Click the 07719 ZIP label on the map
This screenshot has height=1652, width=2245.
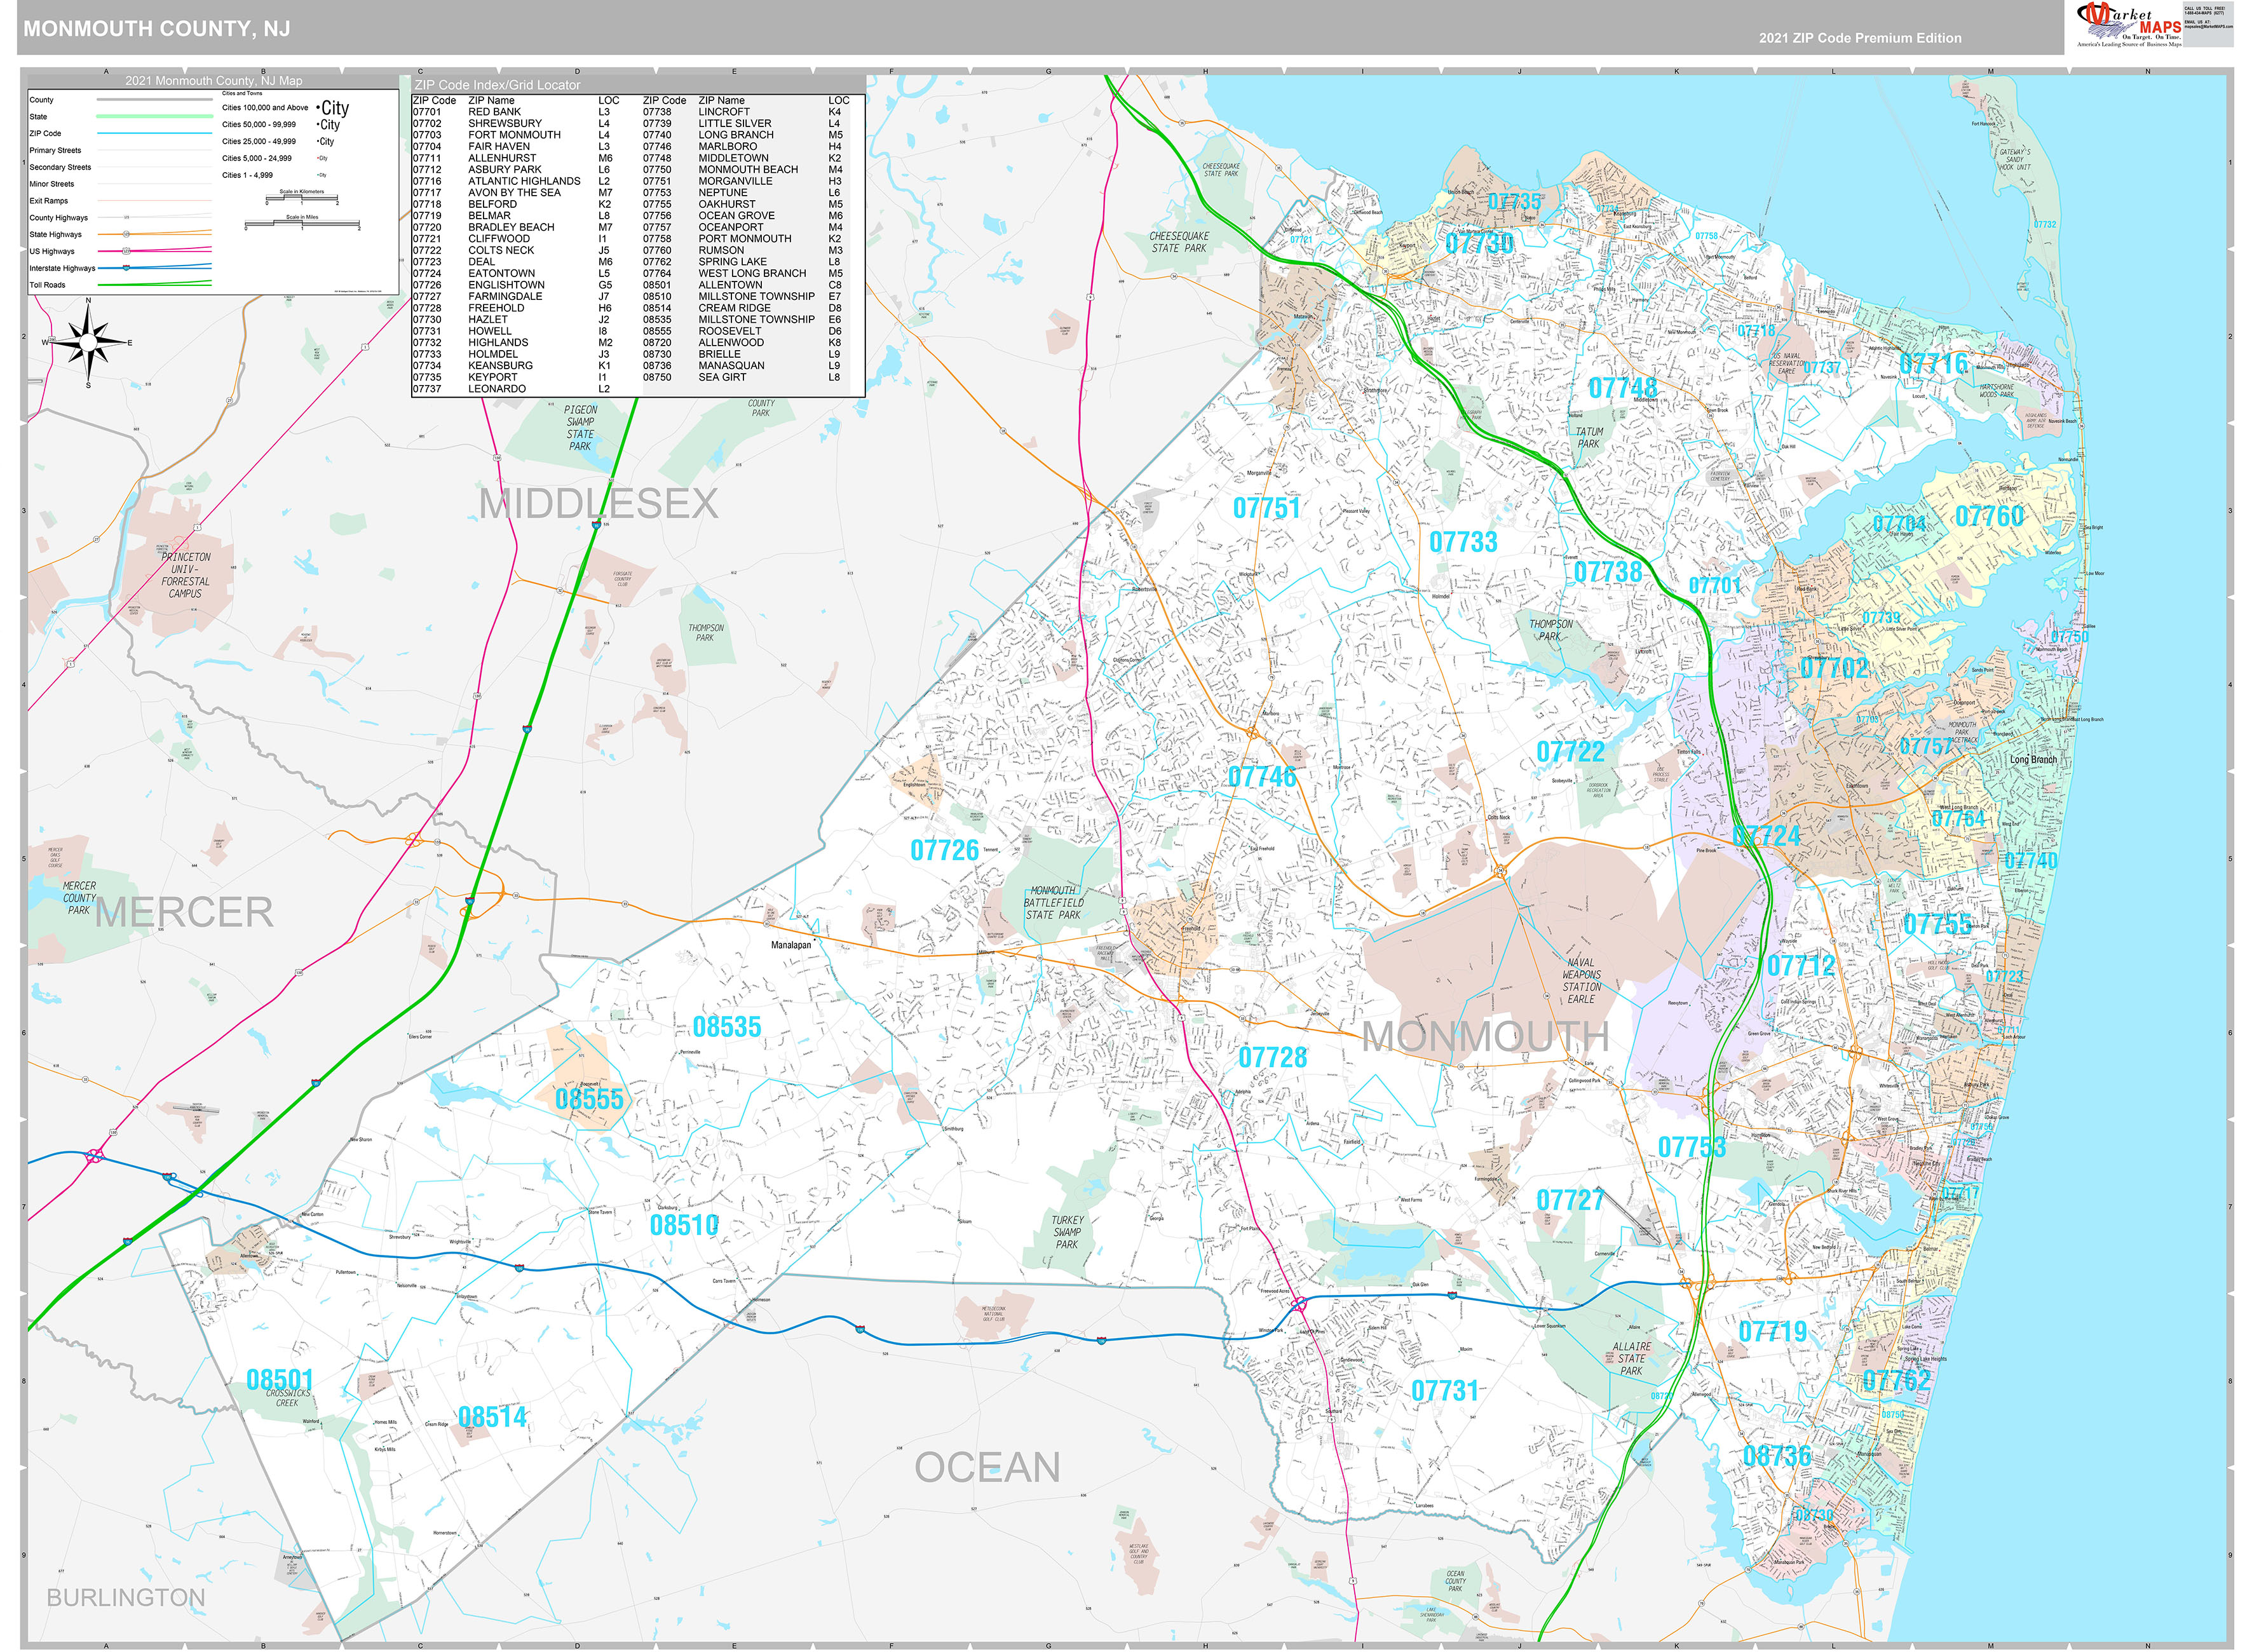tap(1773, 1332)
